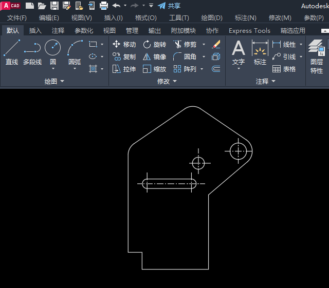Expand the Annotation (注释) panel

click(265, 81)
